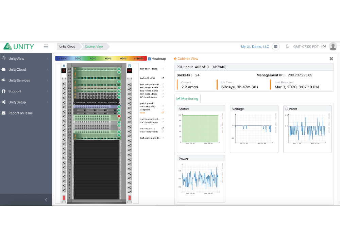Viewport: 340px width, 247px height.
Task: Close the PDU details panel
Action: click(331, 59)
